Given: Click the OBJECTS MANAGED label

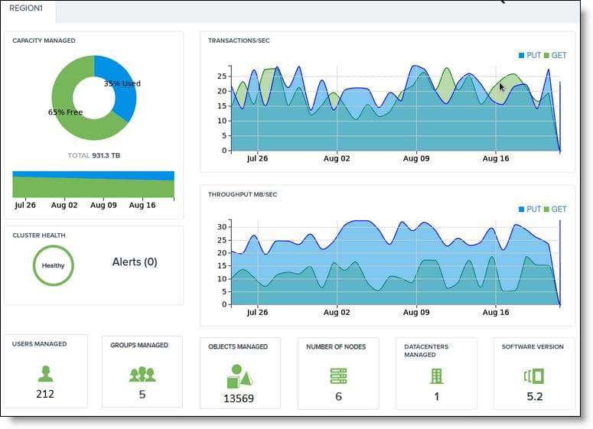Looking at the screenshot, I should click(238, 346).
